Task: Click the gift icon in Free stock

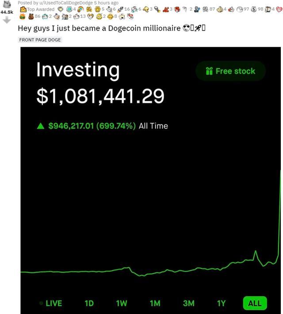Action: 209,71
